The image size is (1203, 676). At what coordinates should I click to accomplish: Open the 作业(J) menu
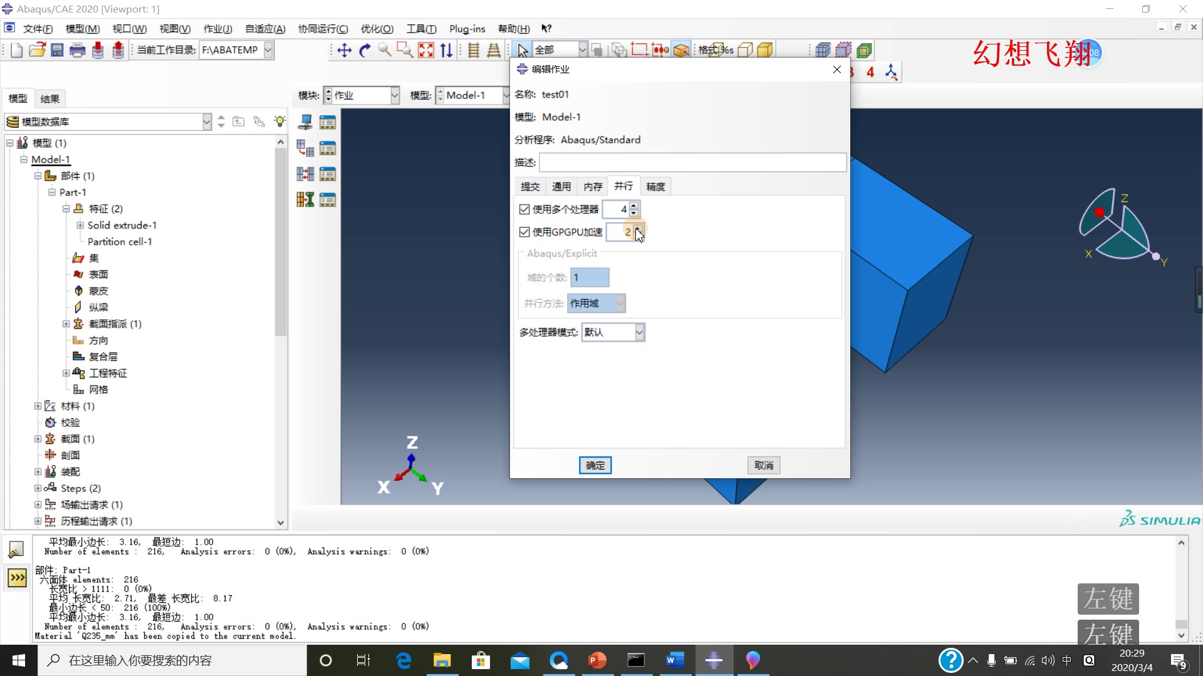tap(217, 29)
